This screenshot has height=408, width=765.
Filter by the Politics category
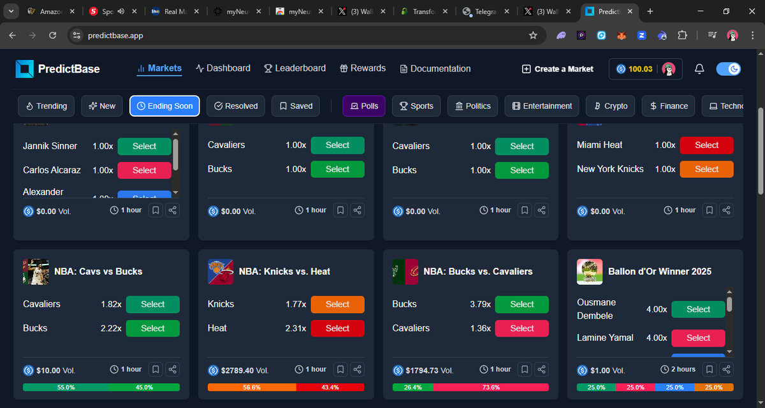tap(473, 106)
